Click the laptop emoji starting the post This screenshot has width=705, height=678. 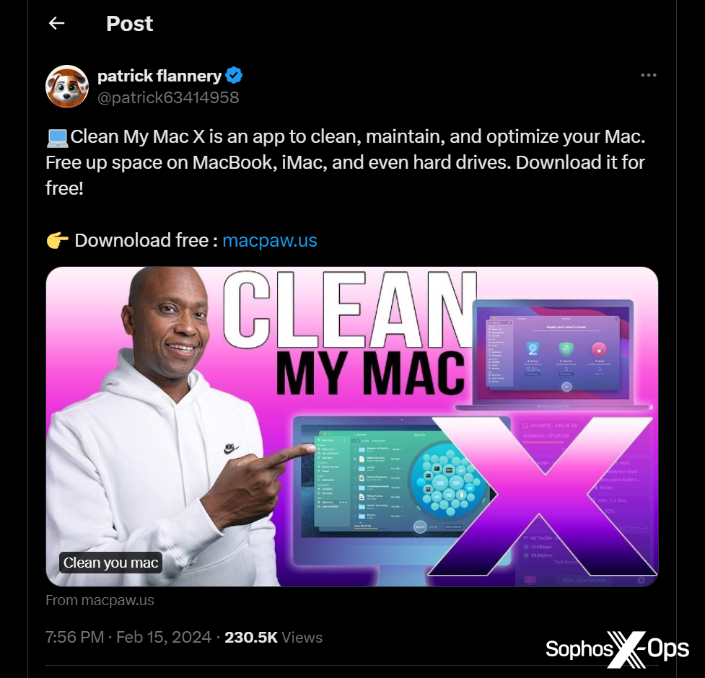point(57,136)
